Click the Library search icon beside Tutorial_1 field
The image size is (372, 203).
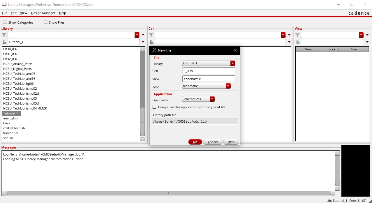click(x=4, y=42)
